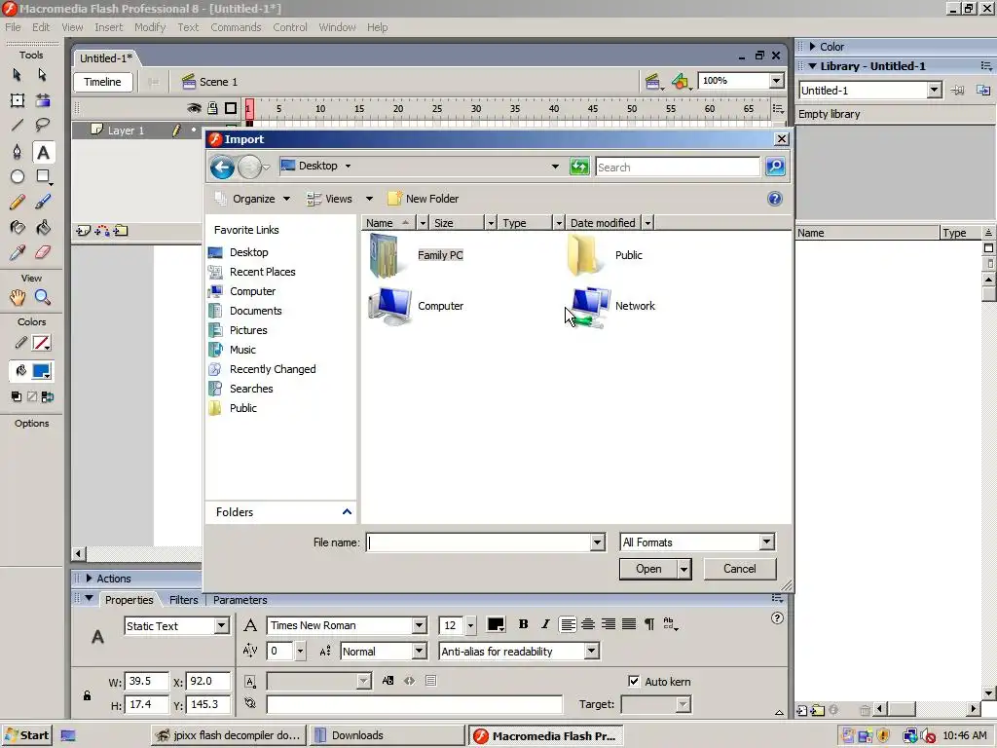Open the Static Text type dropdown
The height and width of the screenshot is (748, 997).
pos(221,626)
